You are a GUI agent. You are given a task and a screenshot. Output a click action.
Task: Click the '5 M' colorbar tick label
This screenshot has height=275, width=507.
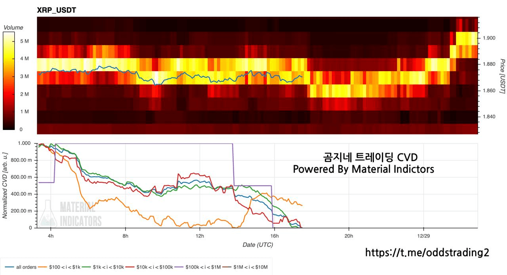pos(24,41)
